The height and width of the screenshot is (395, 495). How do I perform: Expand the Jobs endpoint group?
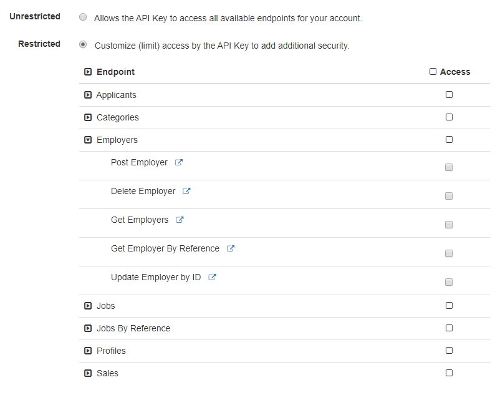tap(88, 306)
